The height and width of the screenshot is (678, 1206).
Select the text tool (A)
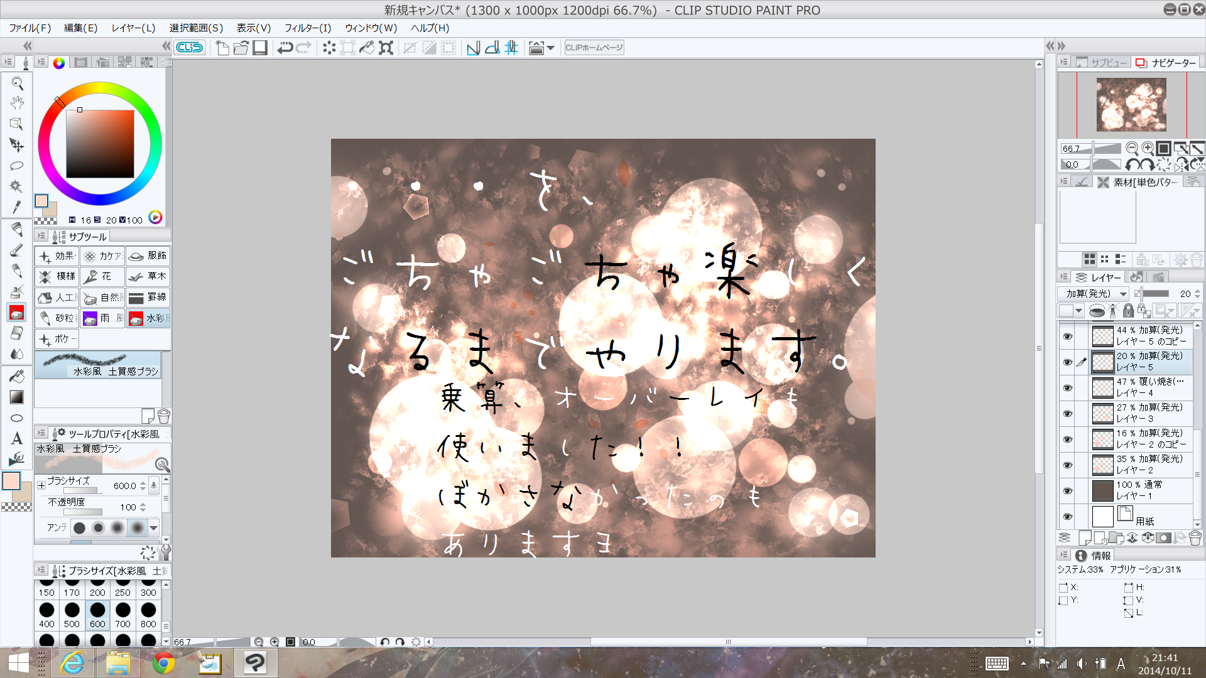[17, 438]
